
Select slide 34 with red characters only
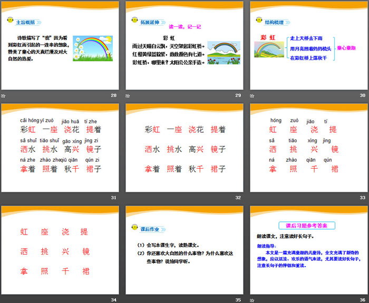coord(60,250)
